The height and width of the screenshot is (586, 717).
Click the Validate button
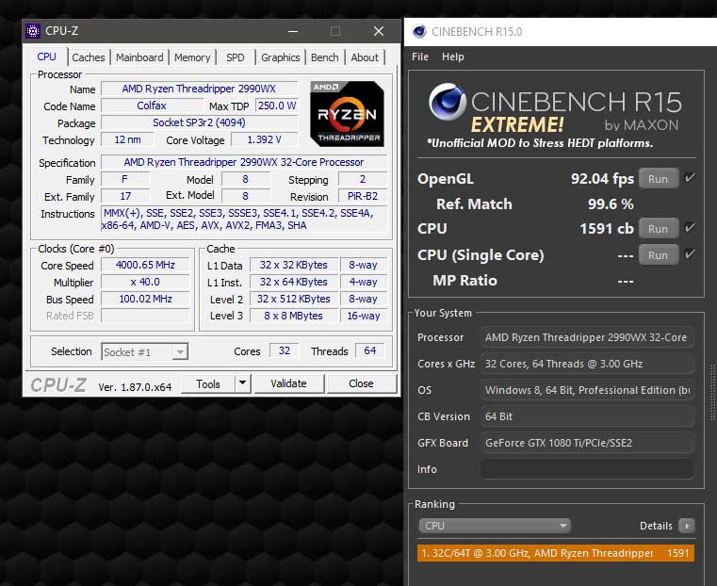[x=289, y=383]
